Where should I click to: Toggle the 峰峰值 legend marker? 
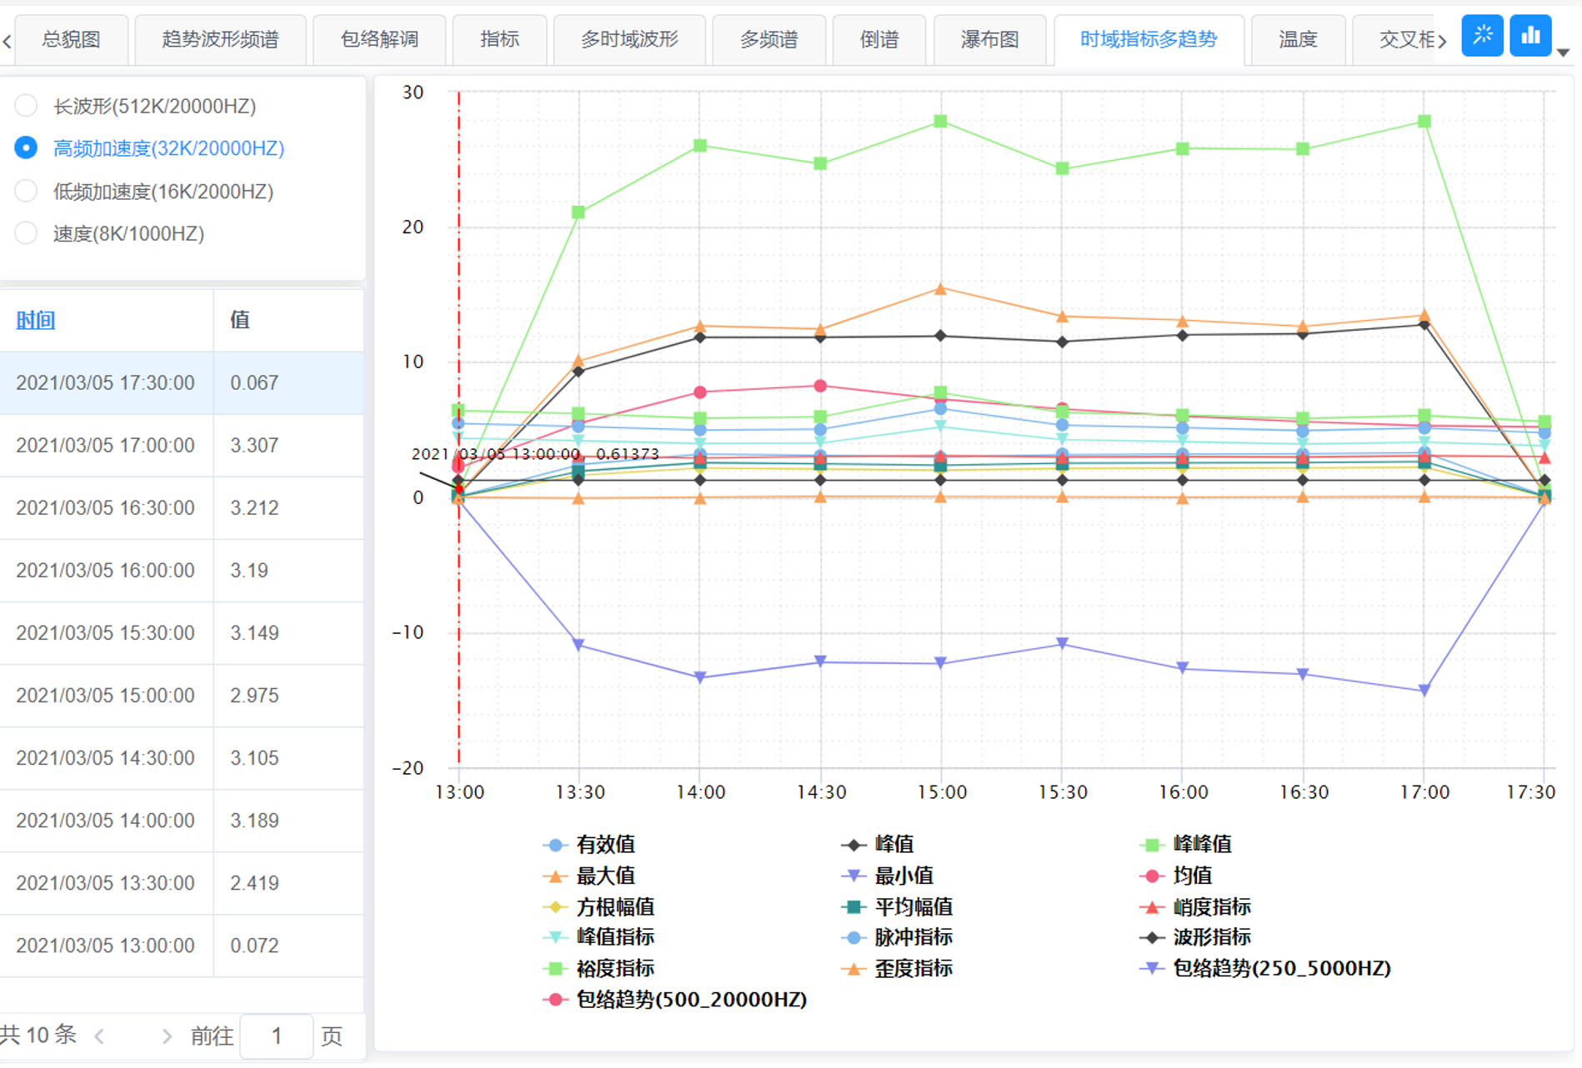click(1152, 845)
